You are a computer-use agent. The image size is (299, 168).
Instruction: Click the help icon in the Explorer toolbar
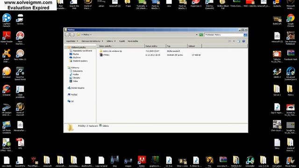pyautogui.click(x=243, y=41)
